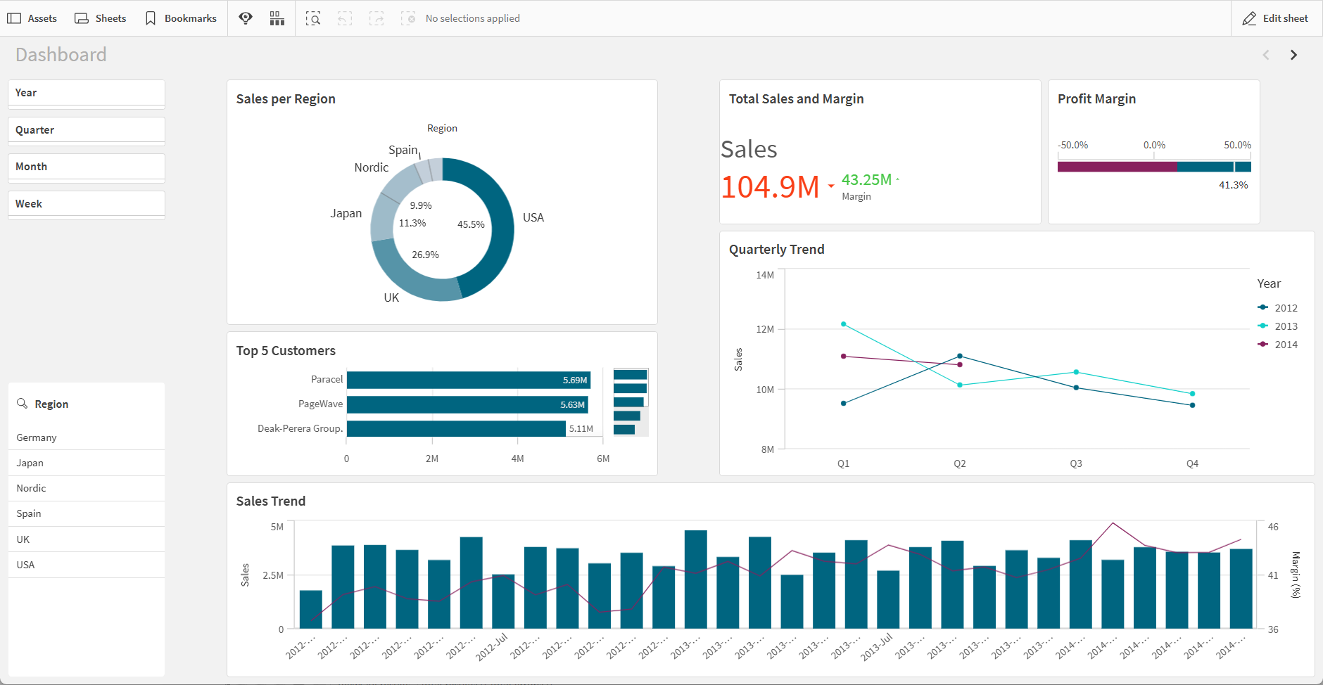Click the smart search magnifier icon
1323x685 pixels.
tap(313, 18)
